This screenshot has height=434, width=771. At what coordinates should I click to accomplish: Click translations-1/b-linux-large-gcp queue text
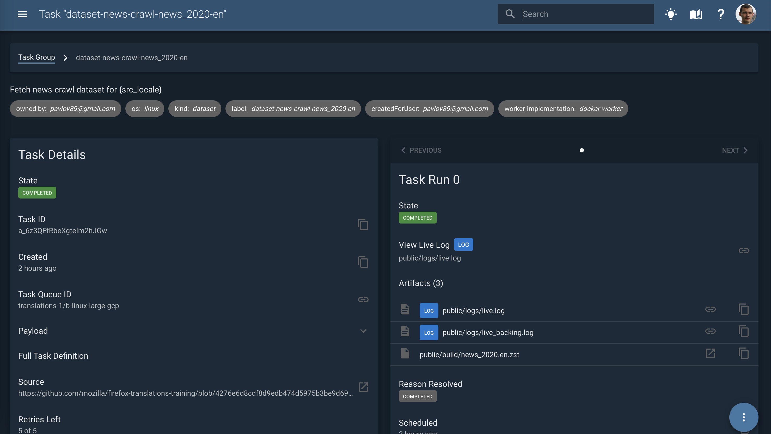click(x=69, y=306)
